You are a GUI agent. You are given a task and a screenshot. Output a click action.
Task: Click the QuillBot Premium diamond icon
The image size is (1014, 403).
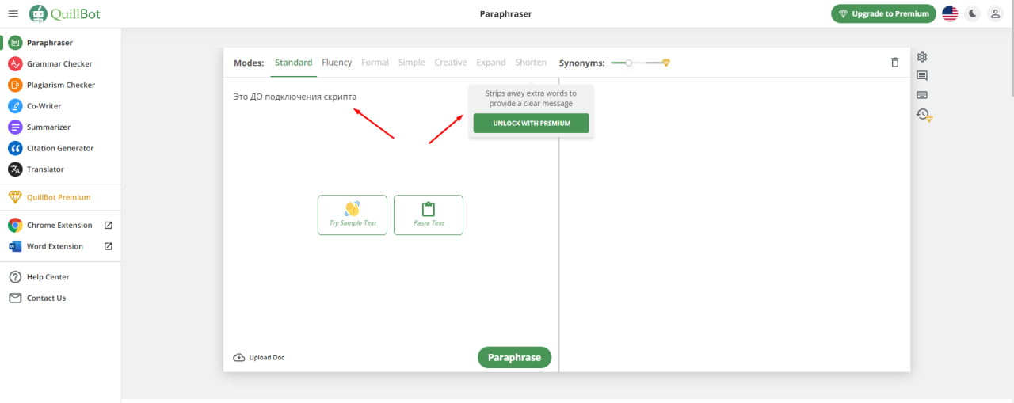pos(14,197)
